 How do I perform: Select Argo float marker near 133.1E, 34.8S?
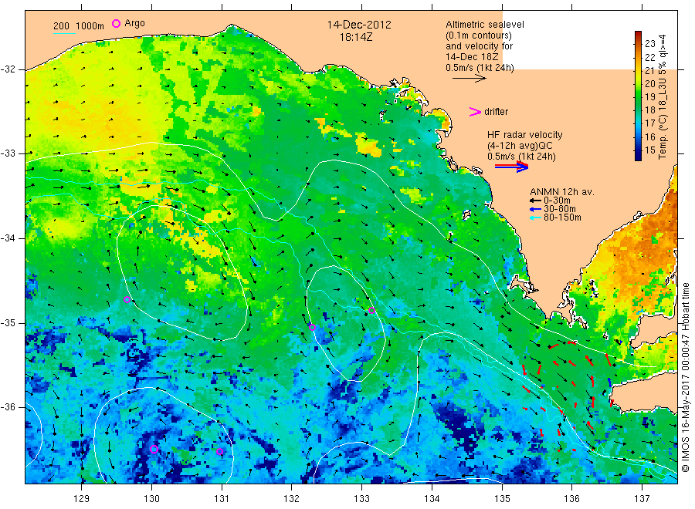[x=372, y=310]
